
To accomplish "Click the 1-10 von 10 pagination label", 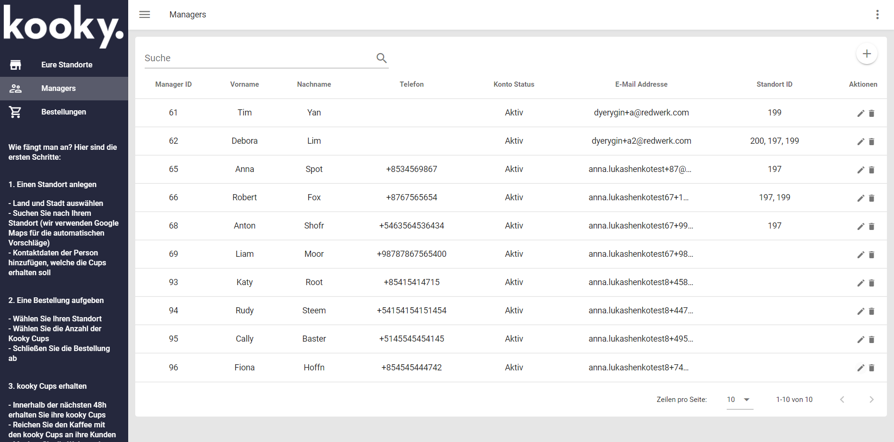I will point(794,400).
